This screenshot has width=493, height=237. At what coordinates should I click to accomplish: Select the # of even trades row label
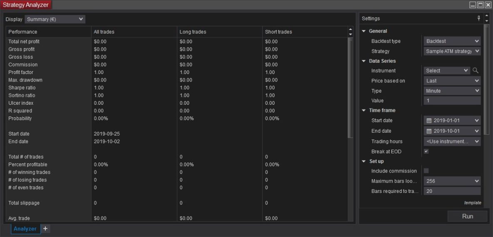pyautogui.click(x=26, y=188)
